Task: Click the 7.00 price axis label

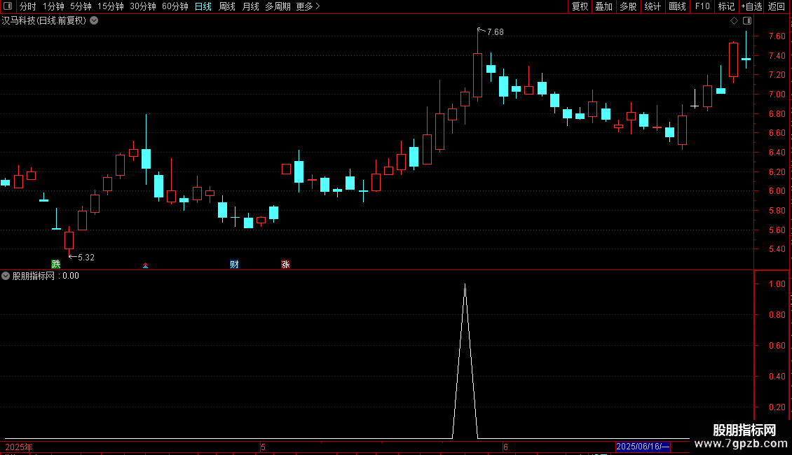Action: point(777,94)
